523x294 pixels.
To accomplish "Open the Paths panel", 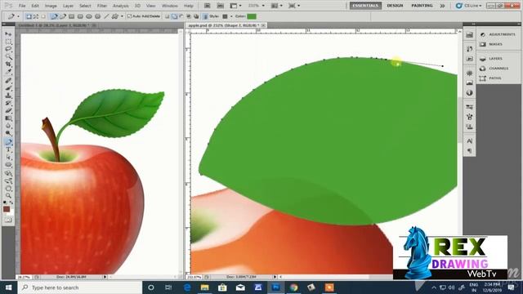I will coord(490,78).
